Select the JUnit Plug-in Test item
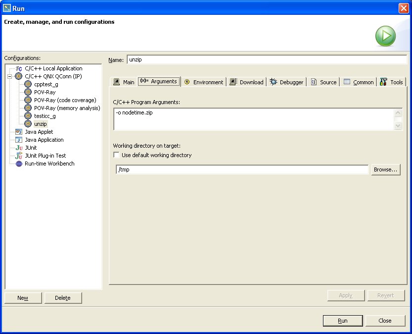This screenshot has width=412, height=334. 45,156
